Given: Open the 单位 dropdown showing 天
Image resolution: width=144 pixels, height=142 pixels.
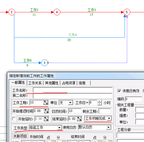Looking at the screenshot, I should point(66,103).
